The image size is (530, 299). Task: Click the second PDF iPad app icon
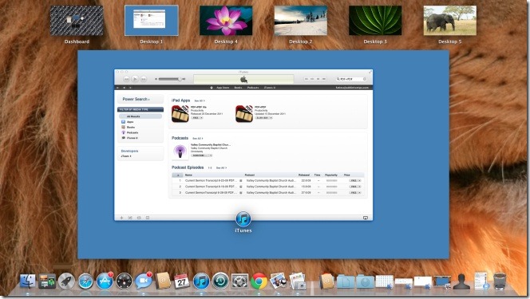coord(244,114)
